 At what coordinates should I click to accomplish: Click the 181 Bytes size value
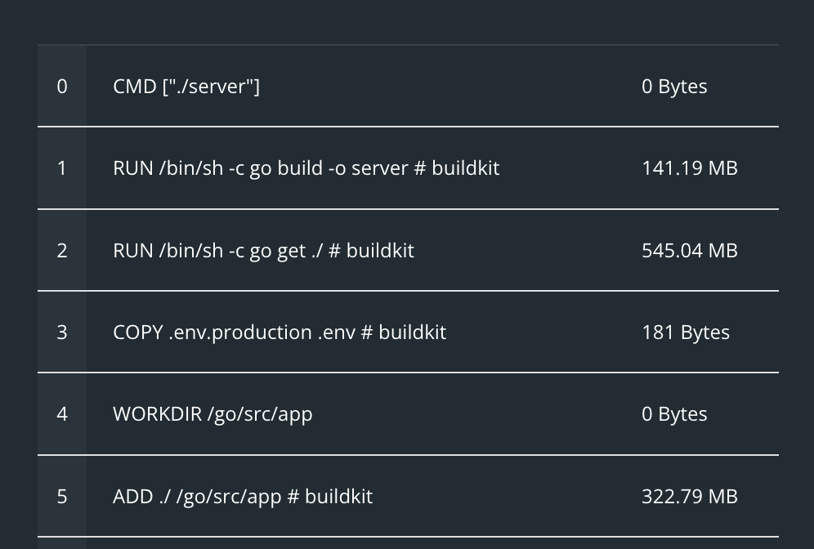point(685,332)
